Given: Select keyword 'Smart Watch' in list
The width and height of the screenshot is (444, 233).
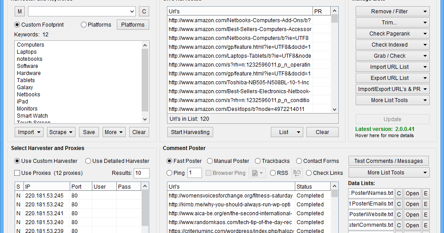Looking at the screenshot, I should pos(32,115).
